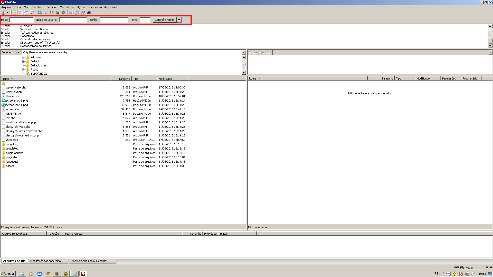The width and height of the screenshot is (493, 277).
Task: Select the widgets folder icon
Action: point(3,144)
